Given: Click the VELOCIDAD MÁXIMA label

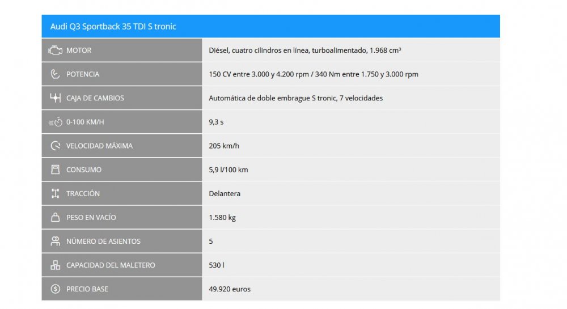Looking at the screenshot, I should click(99, 146).
